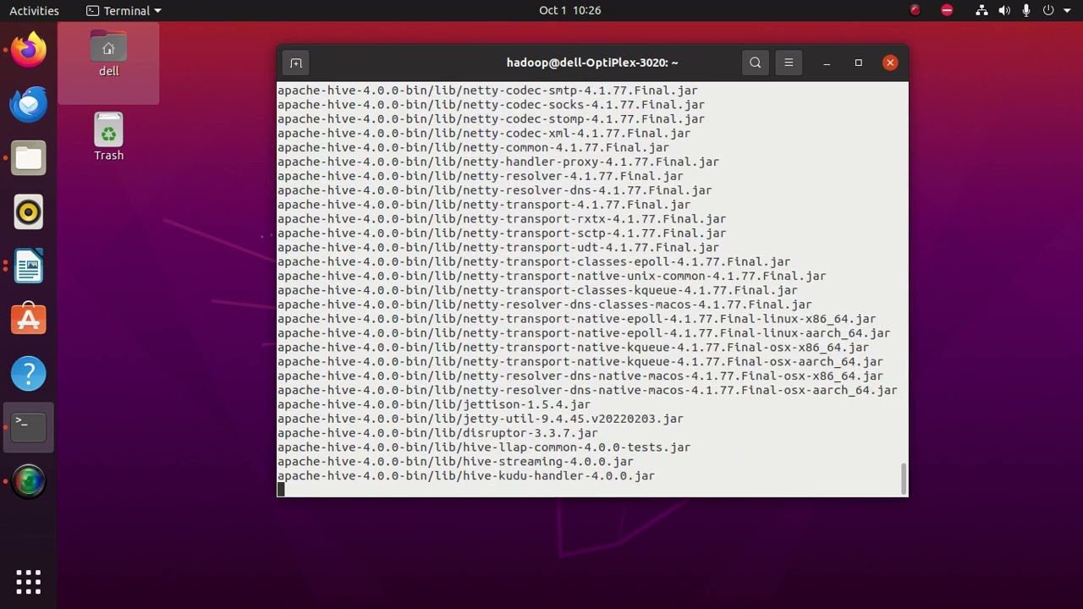Screen dimensions: 1083x609
Task: Open the terminal hamburger menu
Action: point(789,63)
